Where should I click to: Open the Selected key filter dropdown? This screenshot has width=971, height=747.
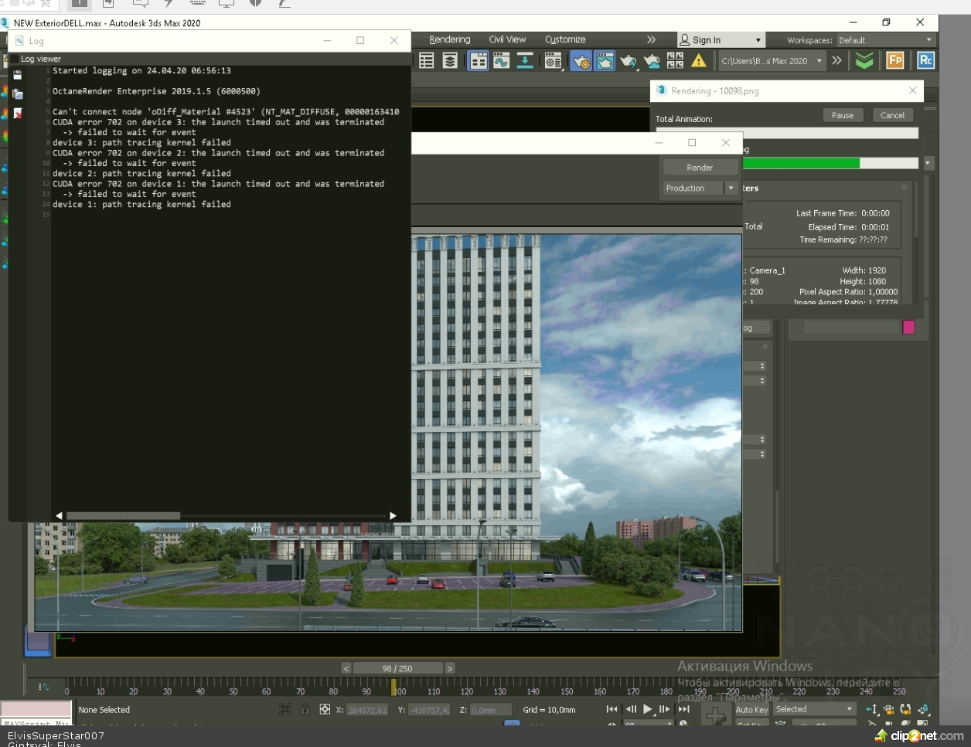tap(815, 709)
